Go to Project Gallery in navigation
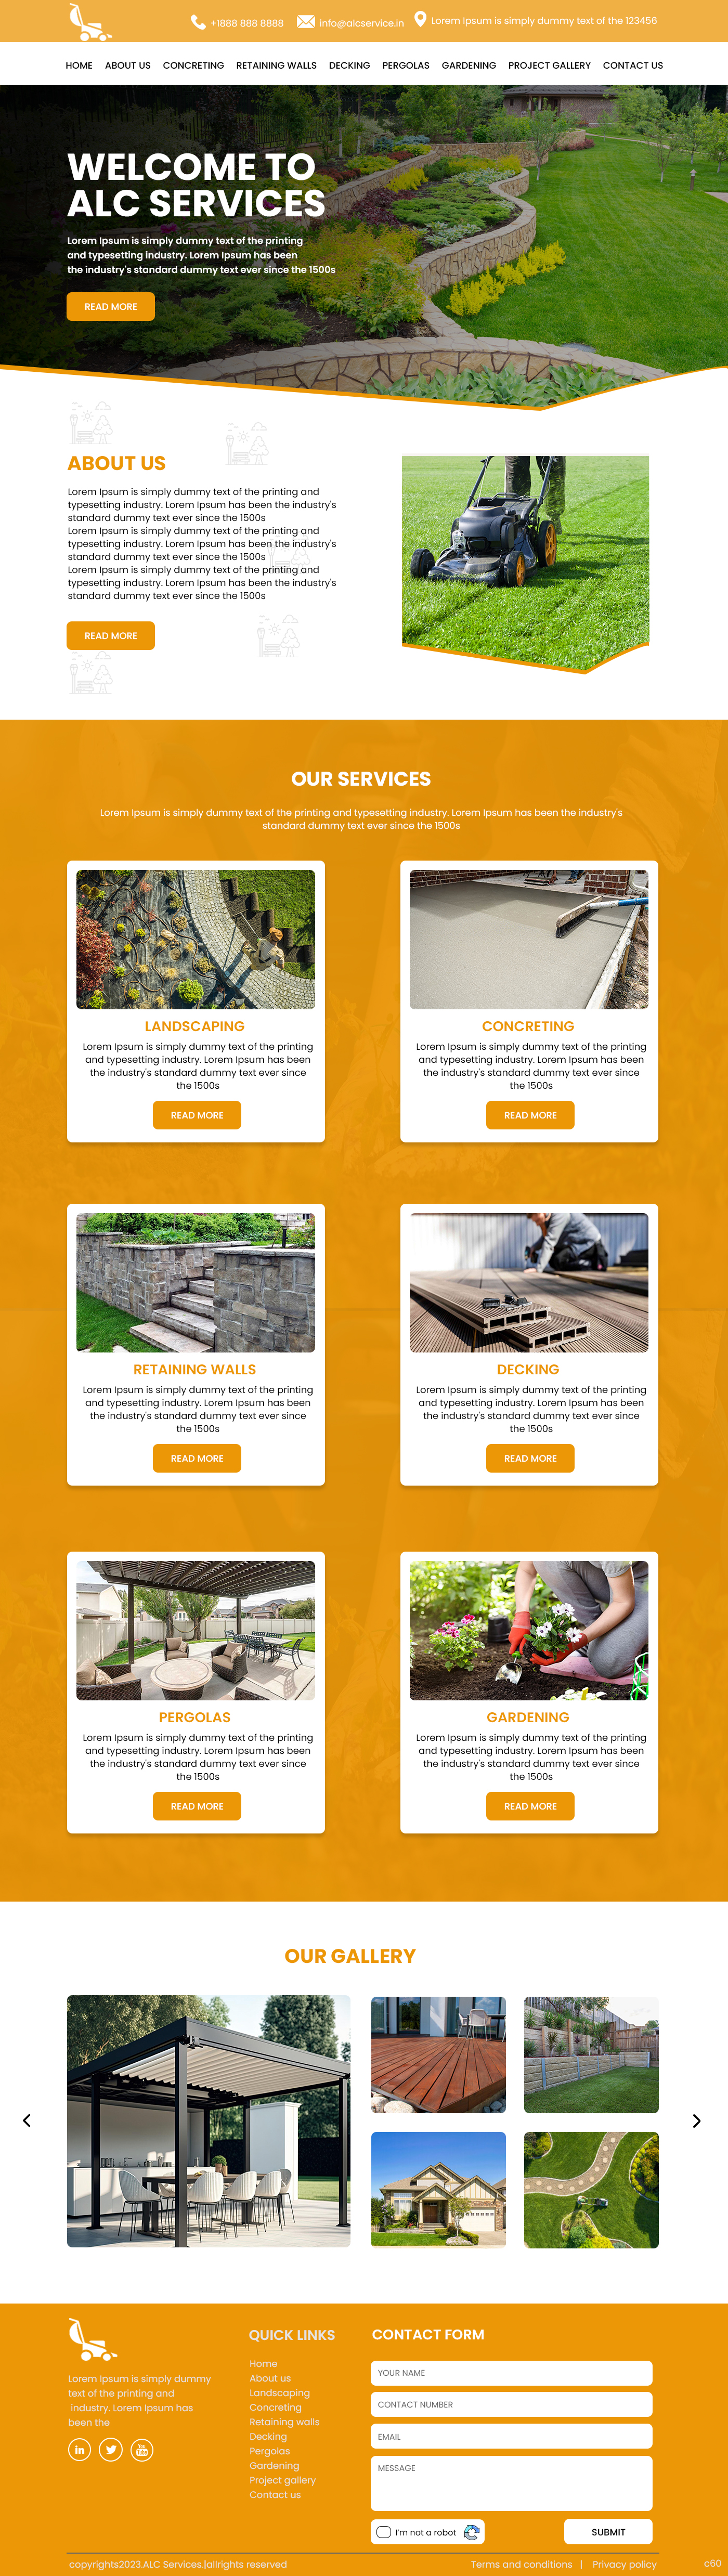 click(549, 65)
